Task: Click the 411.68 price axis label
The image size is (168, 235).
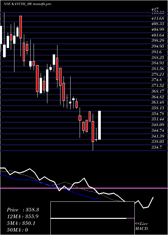Action: (158, 18)
